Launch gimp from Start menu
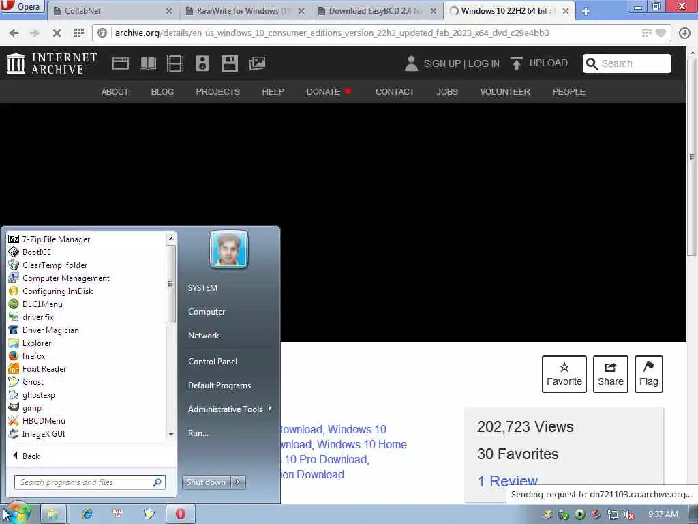698x524 pixels. point(25,408)
